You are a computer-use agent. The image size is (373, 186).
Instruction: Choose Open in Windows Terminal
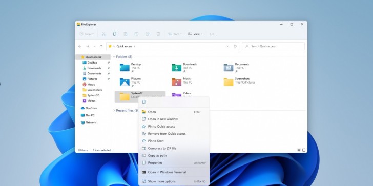[174, 172]
